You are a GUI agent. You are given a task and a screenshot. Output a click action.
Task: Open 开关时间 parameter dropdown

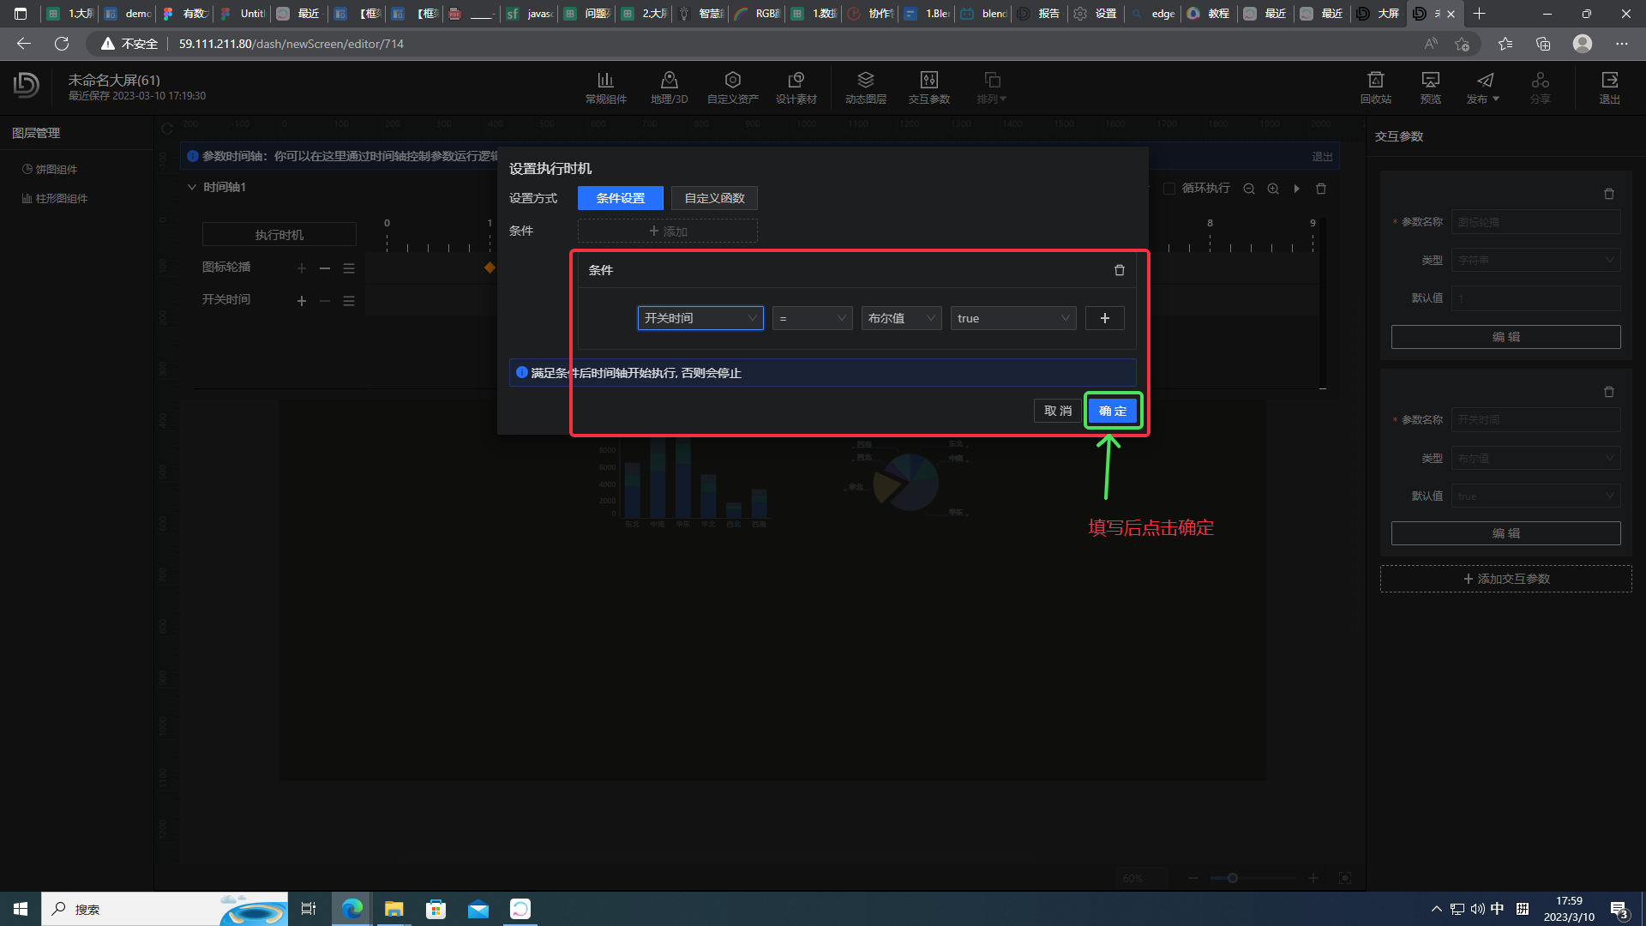tap(700, 318)
